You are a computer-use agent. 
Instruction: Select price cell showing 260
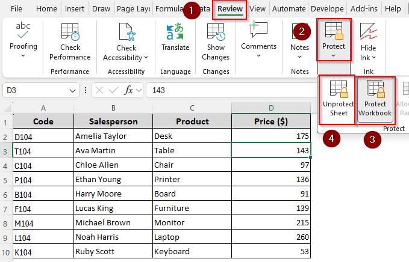coord(271,237)
